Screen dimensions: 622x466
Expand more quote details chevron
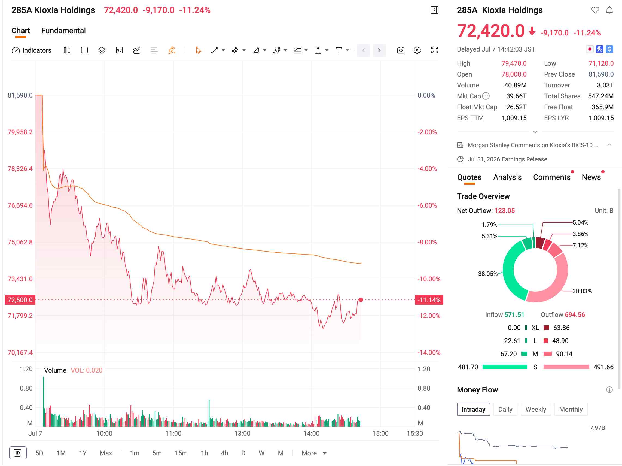pyautogui.click(x=535, y=132)
